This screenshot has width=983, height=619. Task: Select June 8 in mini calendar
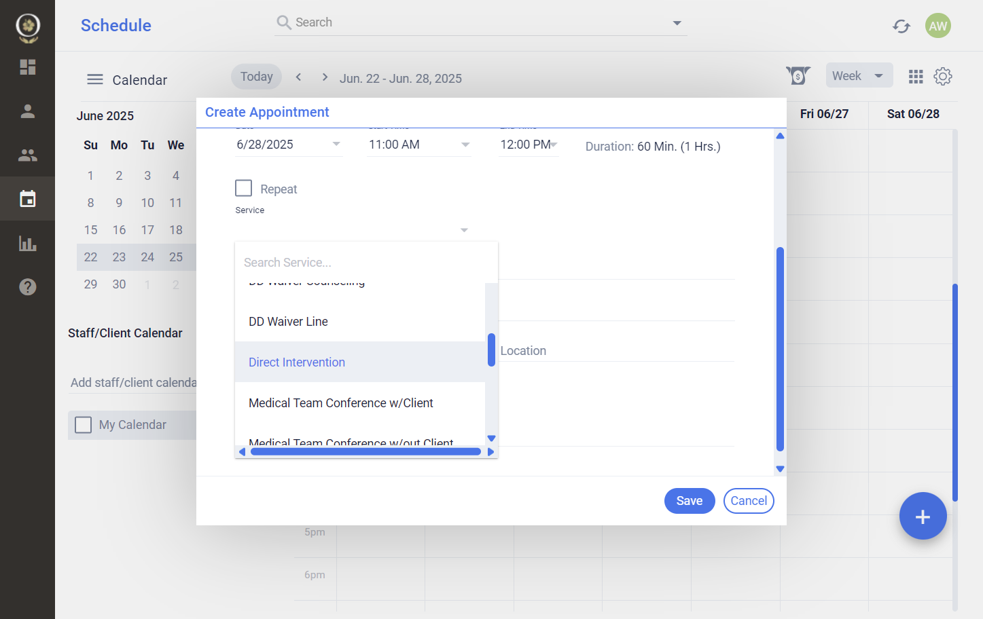point(90,203)
